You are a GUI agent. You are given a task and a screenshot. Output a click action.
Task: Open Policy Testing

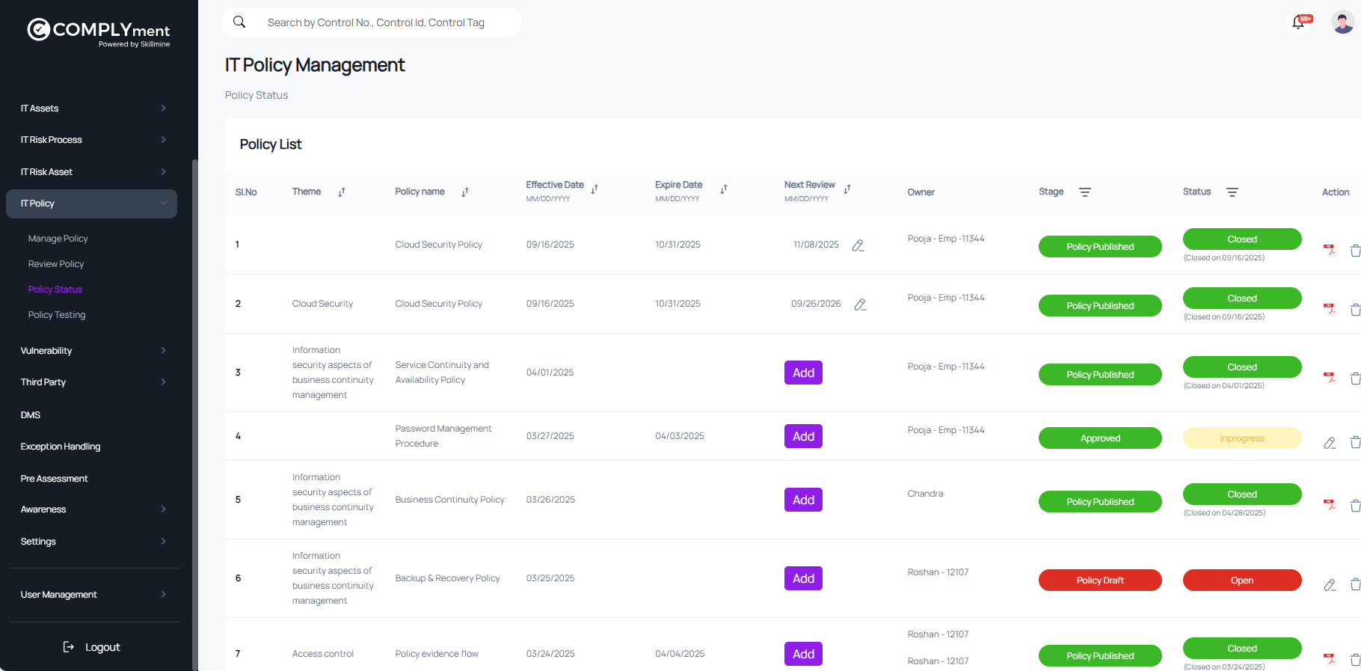pos(57,315)
